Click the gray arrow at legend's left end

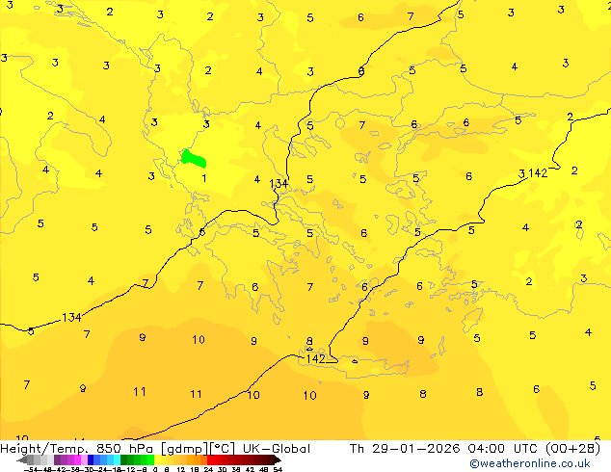coord(22,460)
